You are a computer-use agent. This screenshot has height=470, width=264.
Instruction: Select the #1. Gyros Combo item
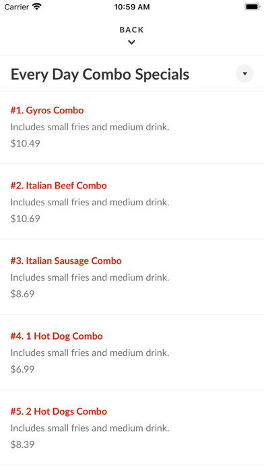(47, 110)
